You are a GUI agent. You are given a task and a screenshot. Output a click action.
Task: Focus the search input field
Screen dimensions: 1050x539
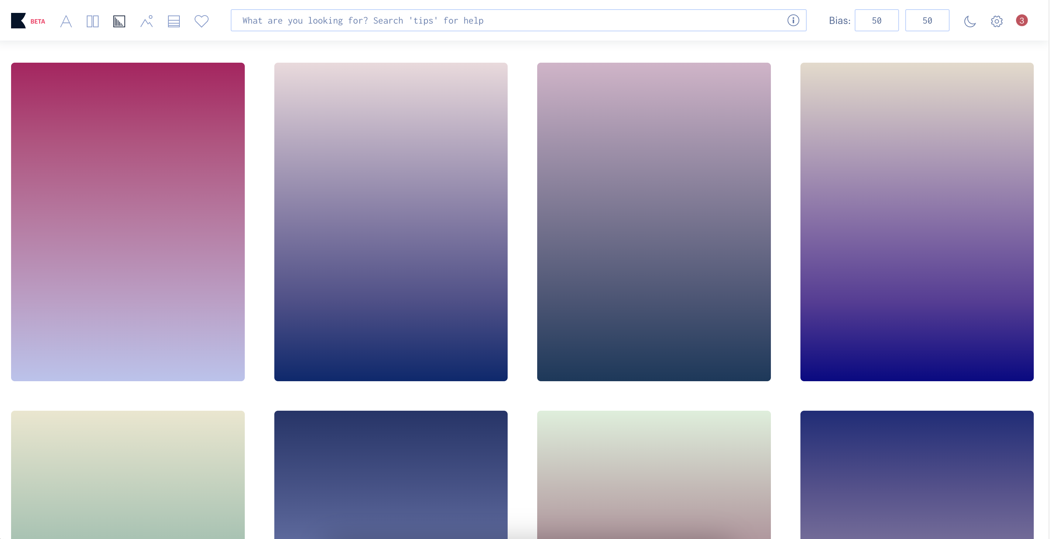[509, 20]
